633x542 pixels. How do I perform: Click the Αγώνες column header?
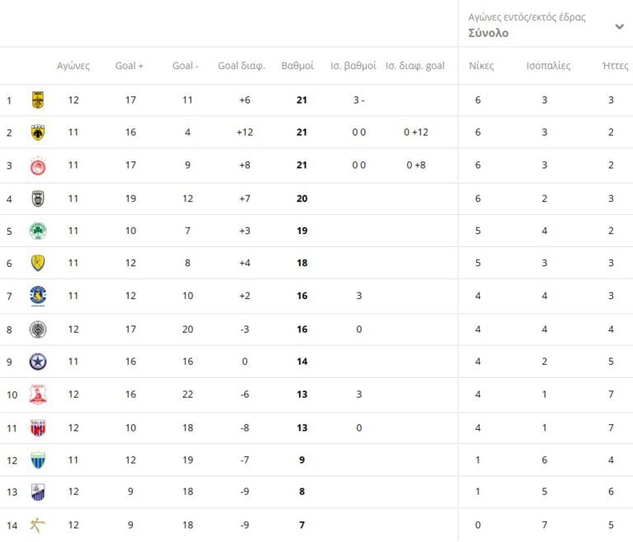click(x=73, y=66)
